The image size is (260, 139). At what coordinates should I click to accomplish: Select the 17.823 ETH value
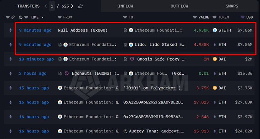click(x=201, y=102)
